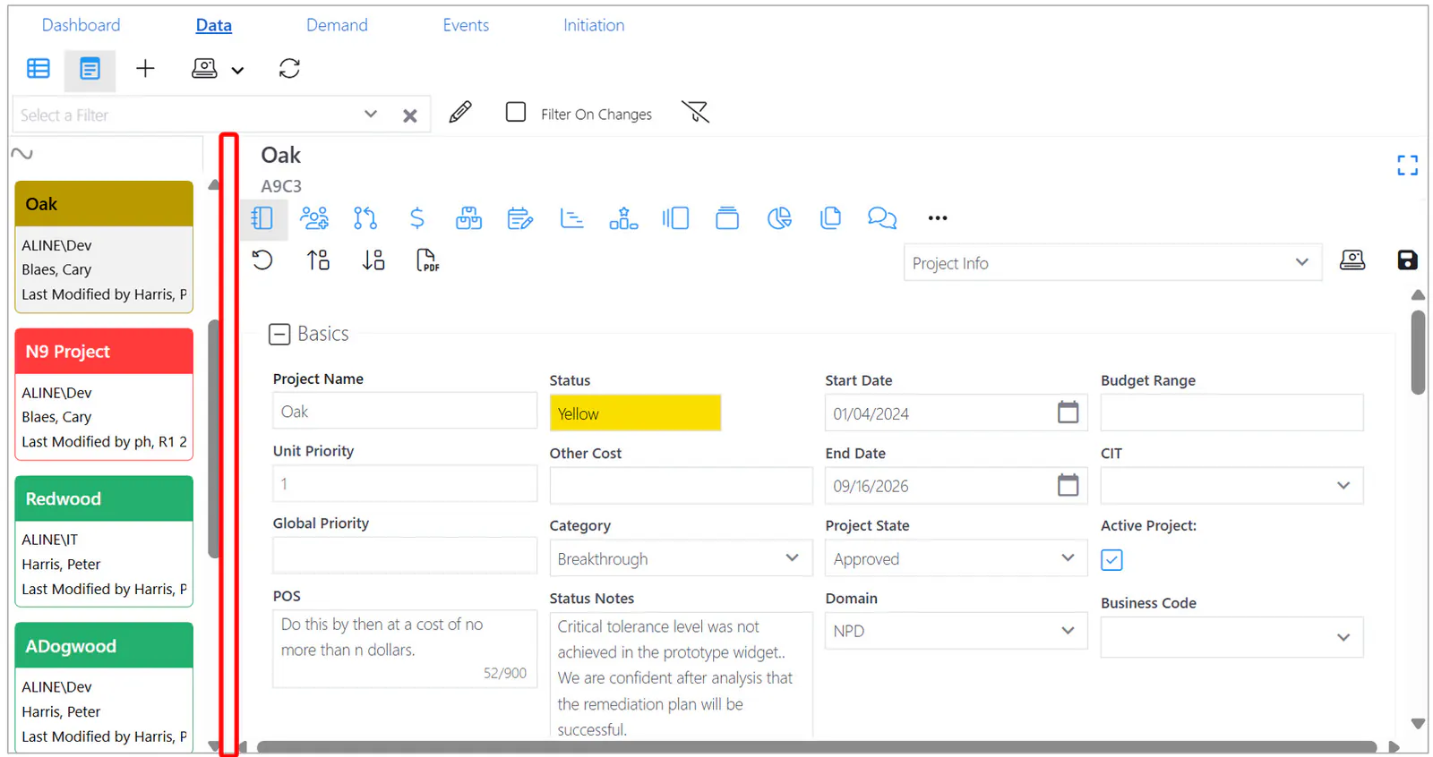1433x757 pixels.
Task: Open the Events tab
Action: click(x=466, y=25)
